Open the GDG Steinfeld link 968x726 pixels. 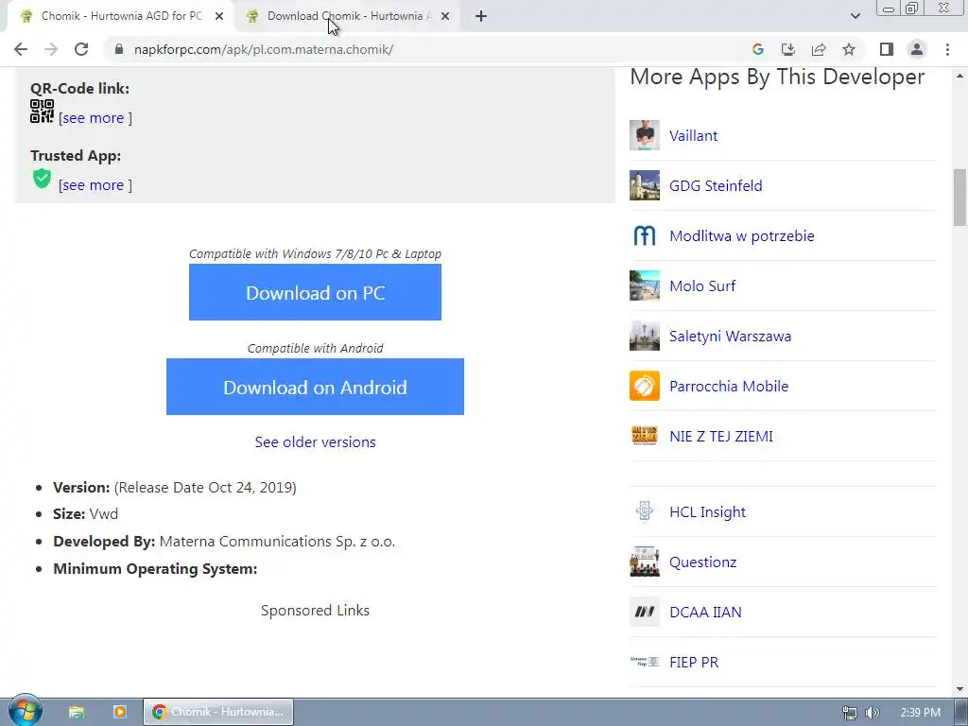click(716, 186)
